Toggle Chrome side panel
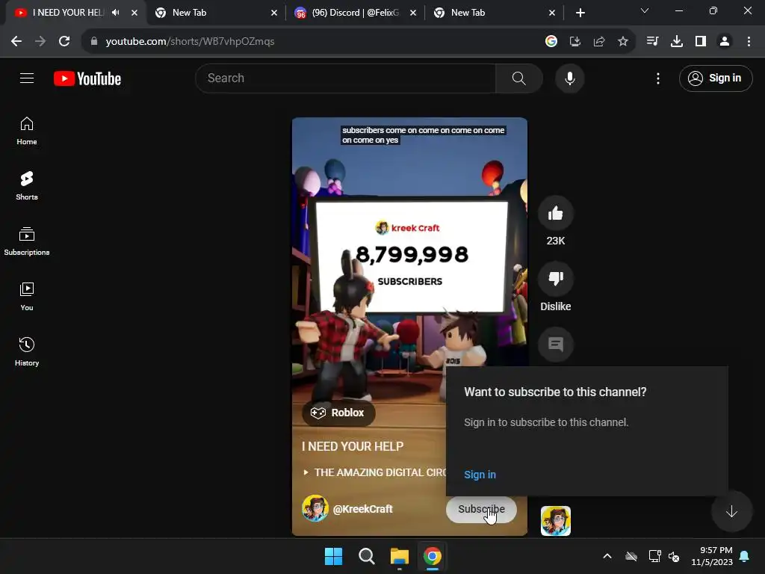 pos(700,42)
